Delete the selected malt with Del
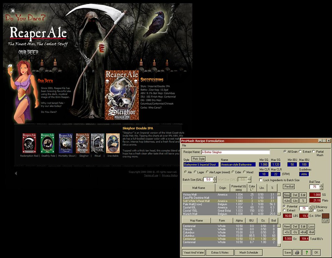This screenshot has height=258, width=332. 295,195
